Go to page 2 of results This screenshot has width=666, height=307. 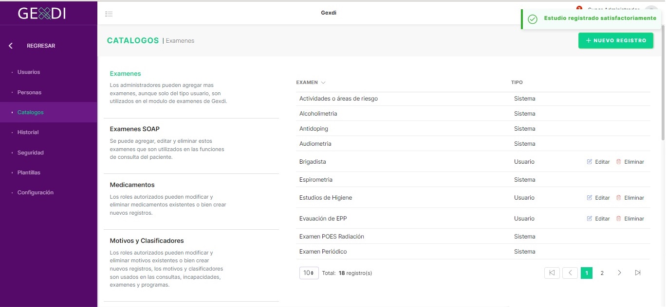coord(602,273)
